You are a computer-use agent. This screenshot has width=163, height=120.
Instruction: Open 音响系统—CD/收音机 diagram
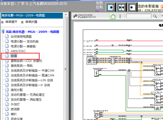26,61
